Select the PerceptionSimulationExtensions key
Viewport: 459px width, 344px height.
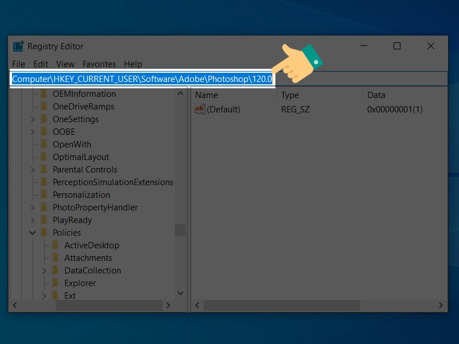tap(113, 182)
